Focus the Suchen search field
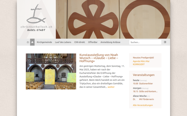The image size is (187, 116). [x=145, y=42]
